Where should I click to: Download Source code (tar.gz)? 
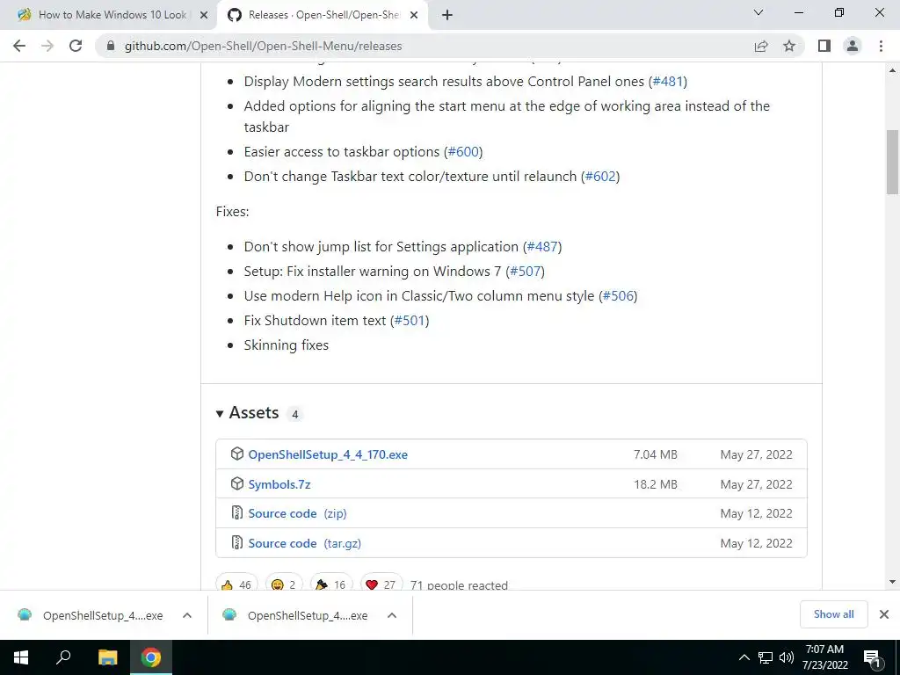click(x=305, y=543)
